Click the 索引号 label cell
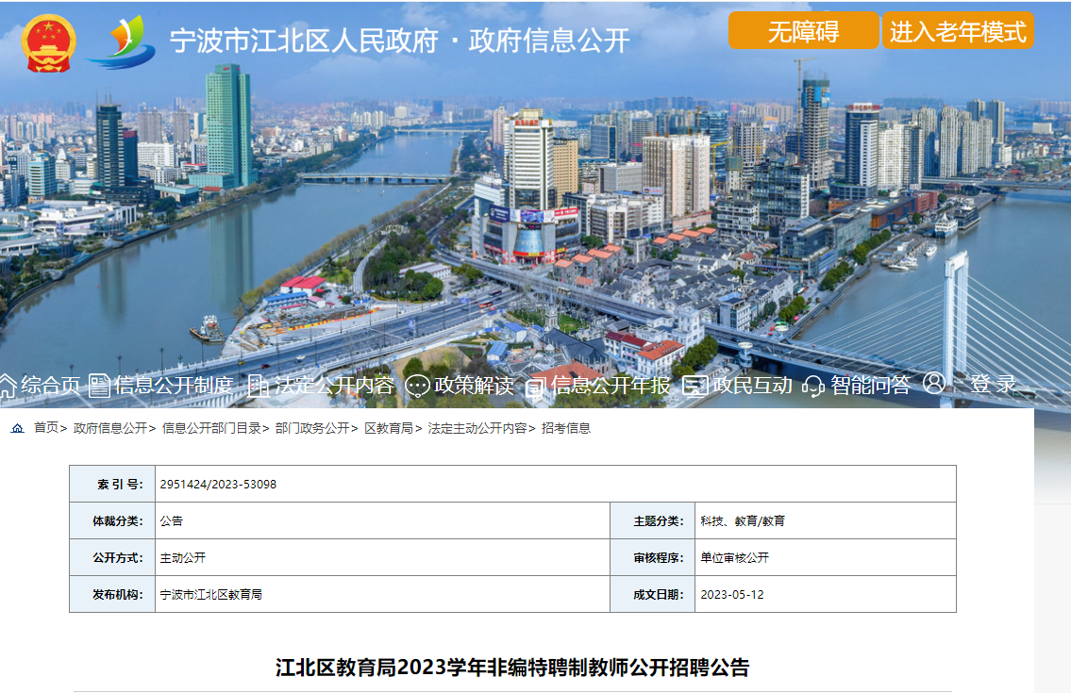Viewport: 1071px width, 693px height. point(112,484)
